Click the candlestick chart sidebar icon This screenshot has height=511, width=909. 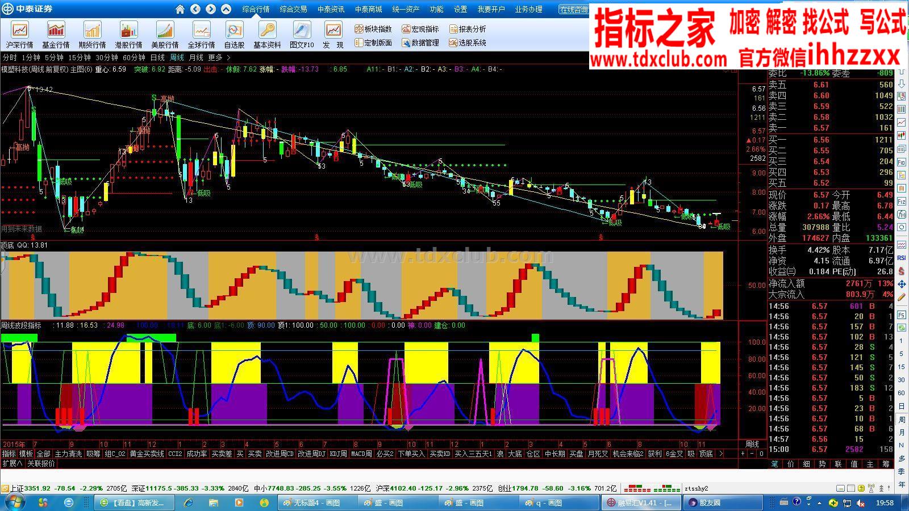pos(902,135)
